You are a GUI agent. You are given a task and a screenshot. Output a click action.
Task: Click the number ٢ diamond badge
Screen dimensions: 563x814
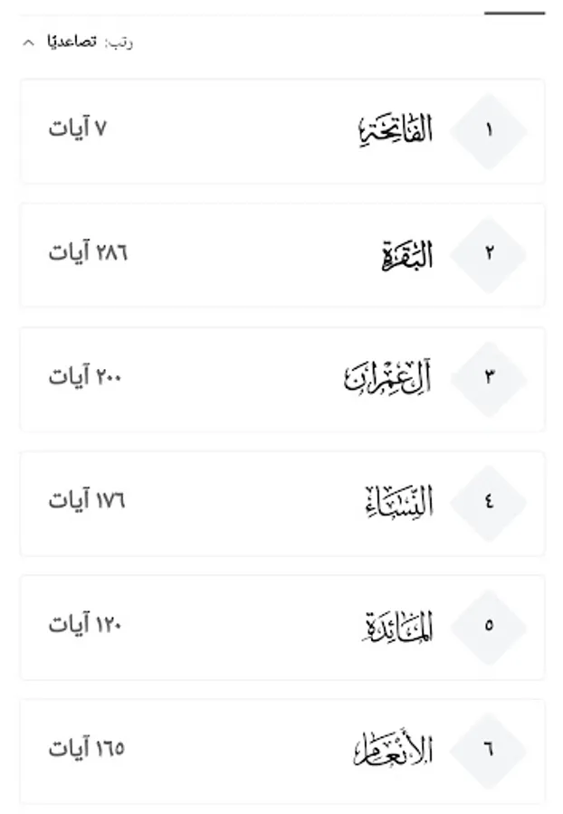click(489, 255)
